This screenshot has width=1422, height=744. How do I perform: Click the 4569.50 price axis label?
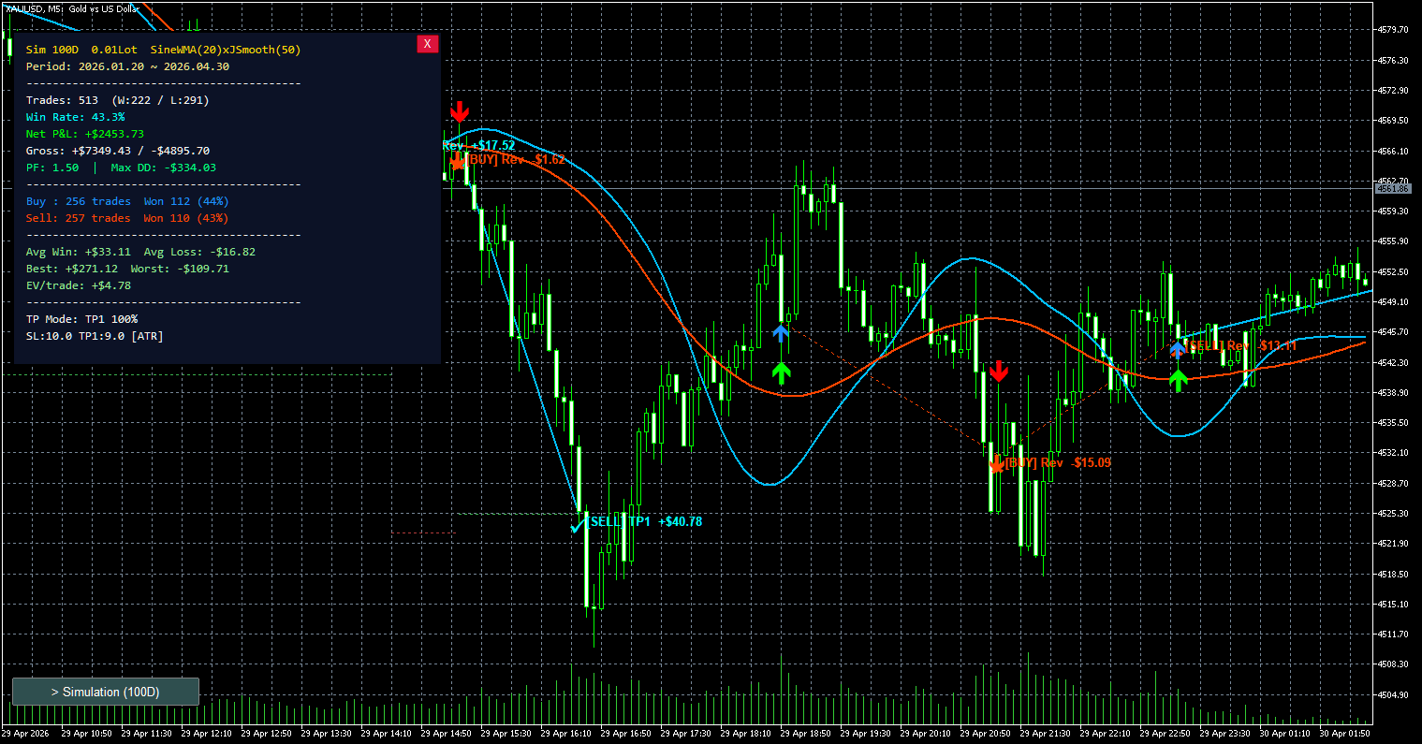1394,121
